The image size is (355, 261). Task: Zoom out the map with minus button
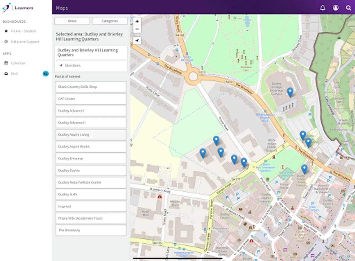[x=137, y=29]
